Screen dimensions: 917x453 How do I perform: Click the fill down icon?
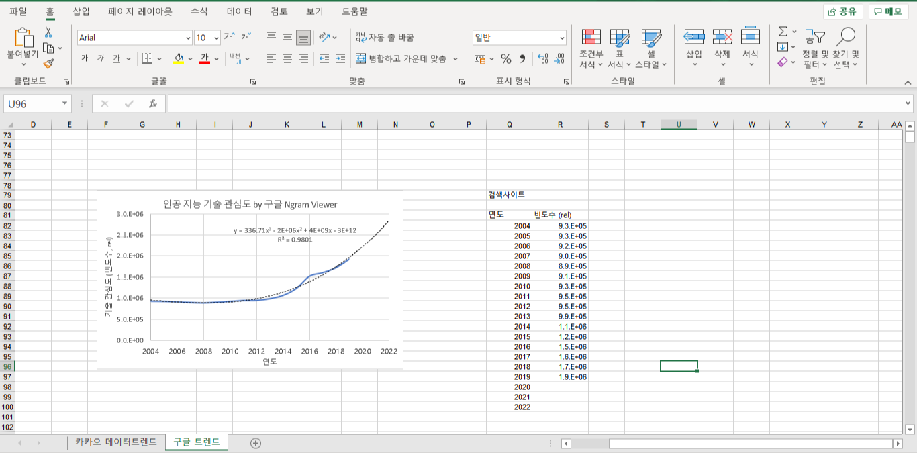tap(783, 47)
